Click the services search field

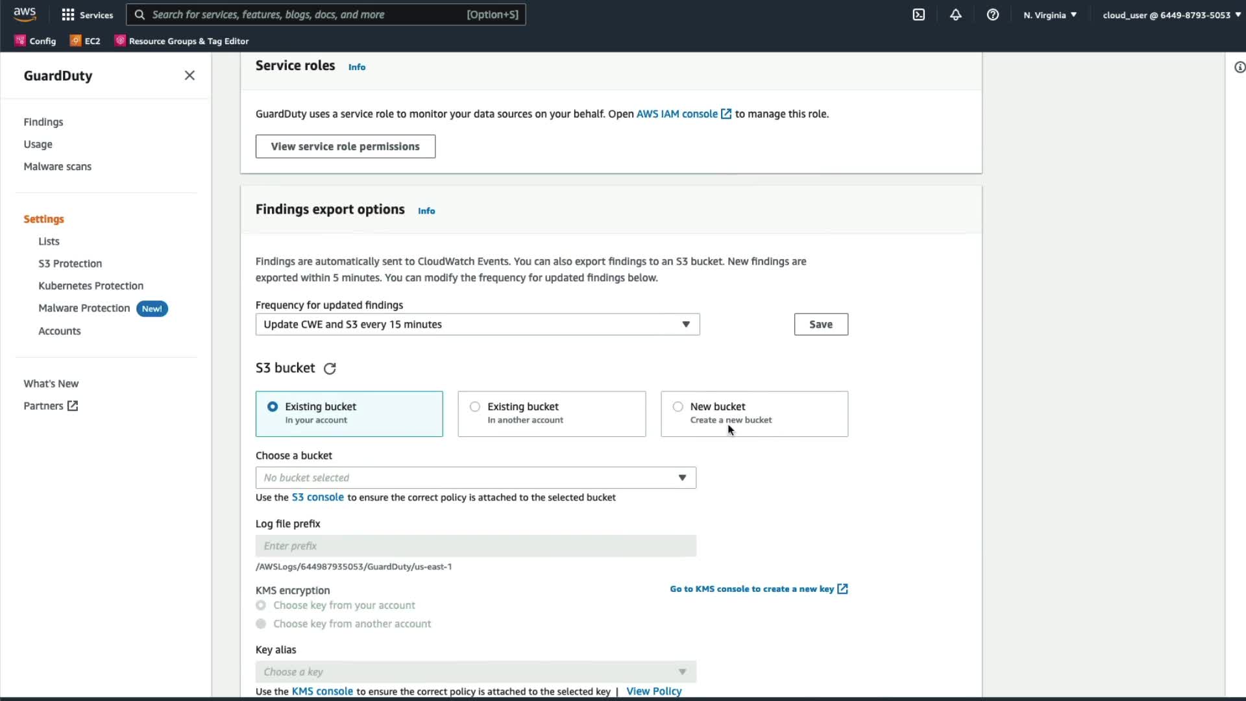[x=305, y=14]
